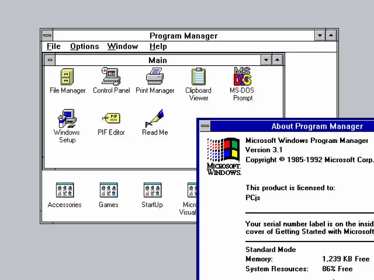
Task: Open the File menu
Action: point(53,46)
